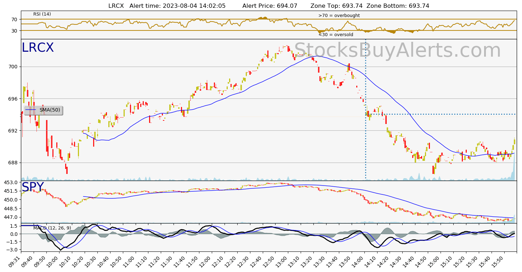This screenshot has height=272, width=522.
Task: Click the 696 price axis label
Action: pos(12,98)
